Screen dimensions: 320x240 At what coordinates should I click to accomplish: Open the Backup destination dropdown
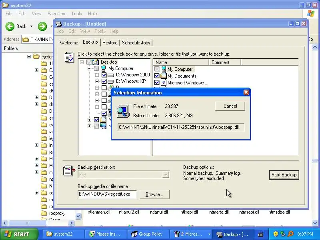tap(166, 175)
